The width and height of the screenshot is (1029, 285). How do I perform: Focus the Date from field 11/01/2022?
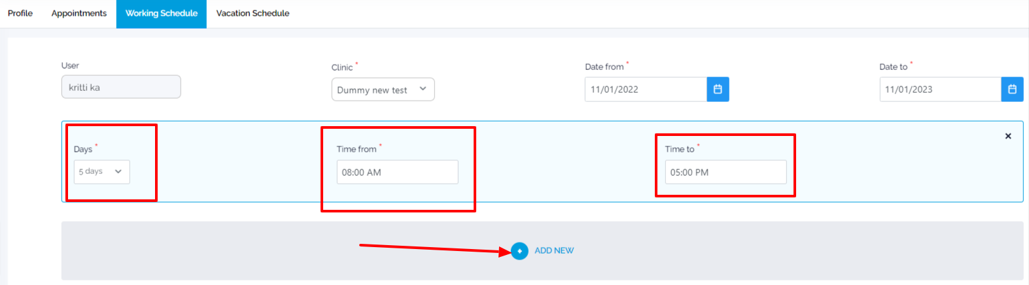[646, 90]
